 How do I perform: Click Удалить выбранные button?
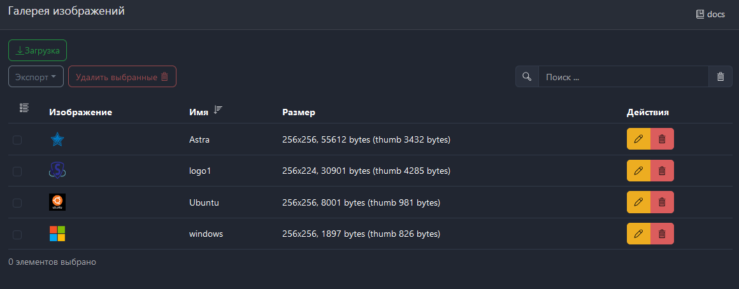[122, 77]
